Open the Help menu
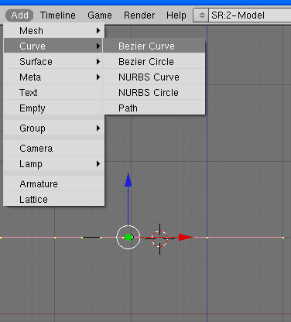This screenshot has width=291, height=322. coord(176,15)
